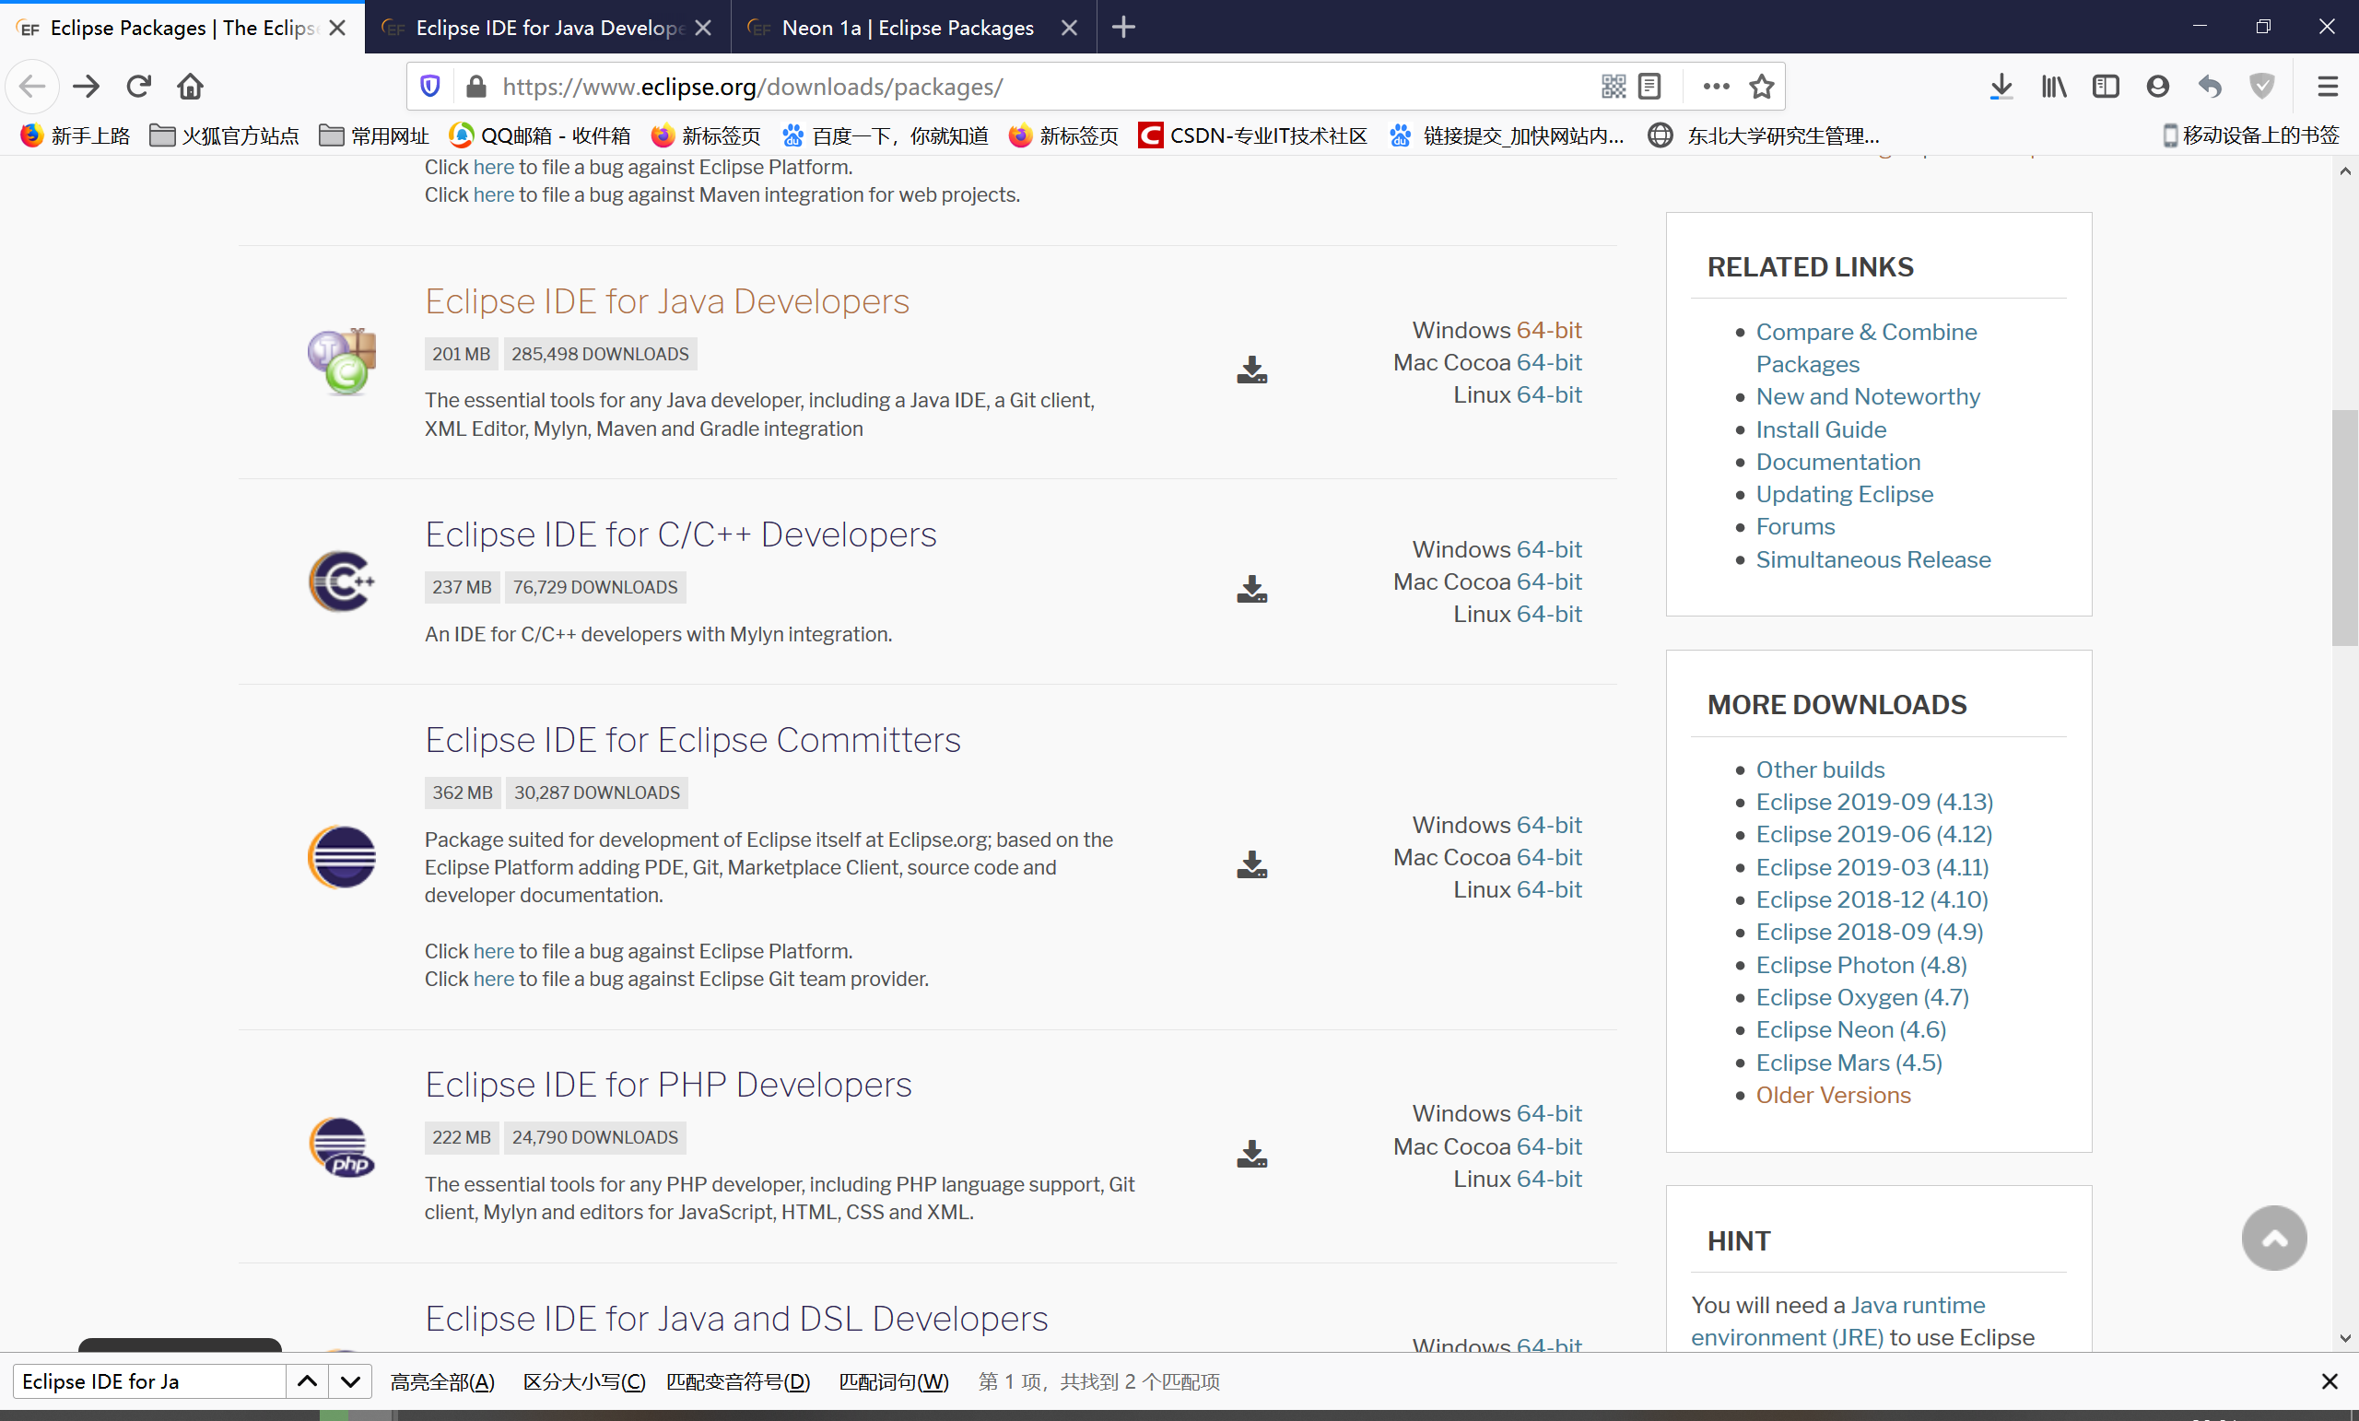Click the Firefox reader view icon
This screenshot has width=2359, height=1421.
[1649, 86]
